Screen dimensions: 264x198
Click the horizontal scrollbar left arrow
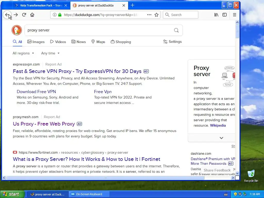pos(4,178)
